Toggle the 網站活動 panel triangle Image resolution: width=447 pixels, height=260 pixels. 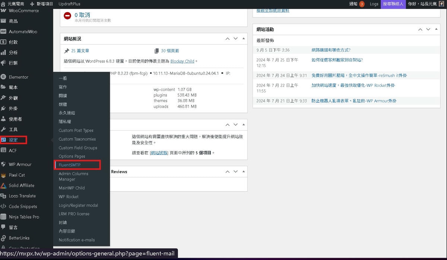click(437, 29)
